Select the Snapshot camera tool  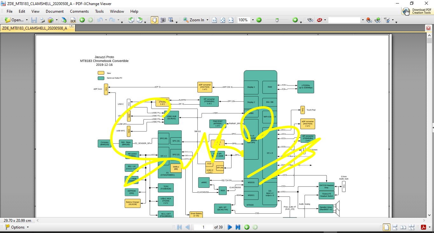coord(163,20)
